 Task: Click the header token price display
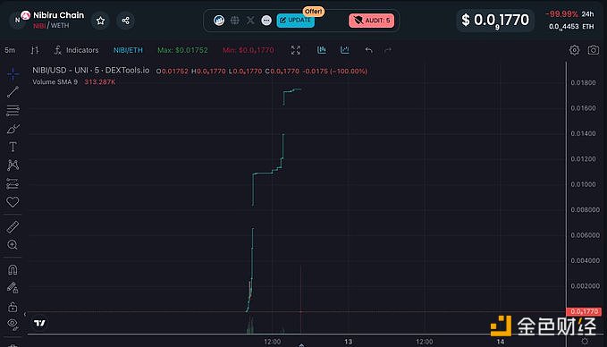tap(495, 21)
